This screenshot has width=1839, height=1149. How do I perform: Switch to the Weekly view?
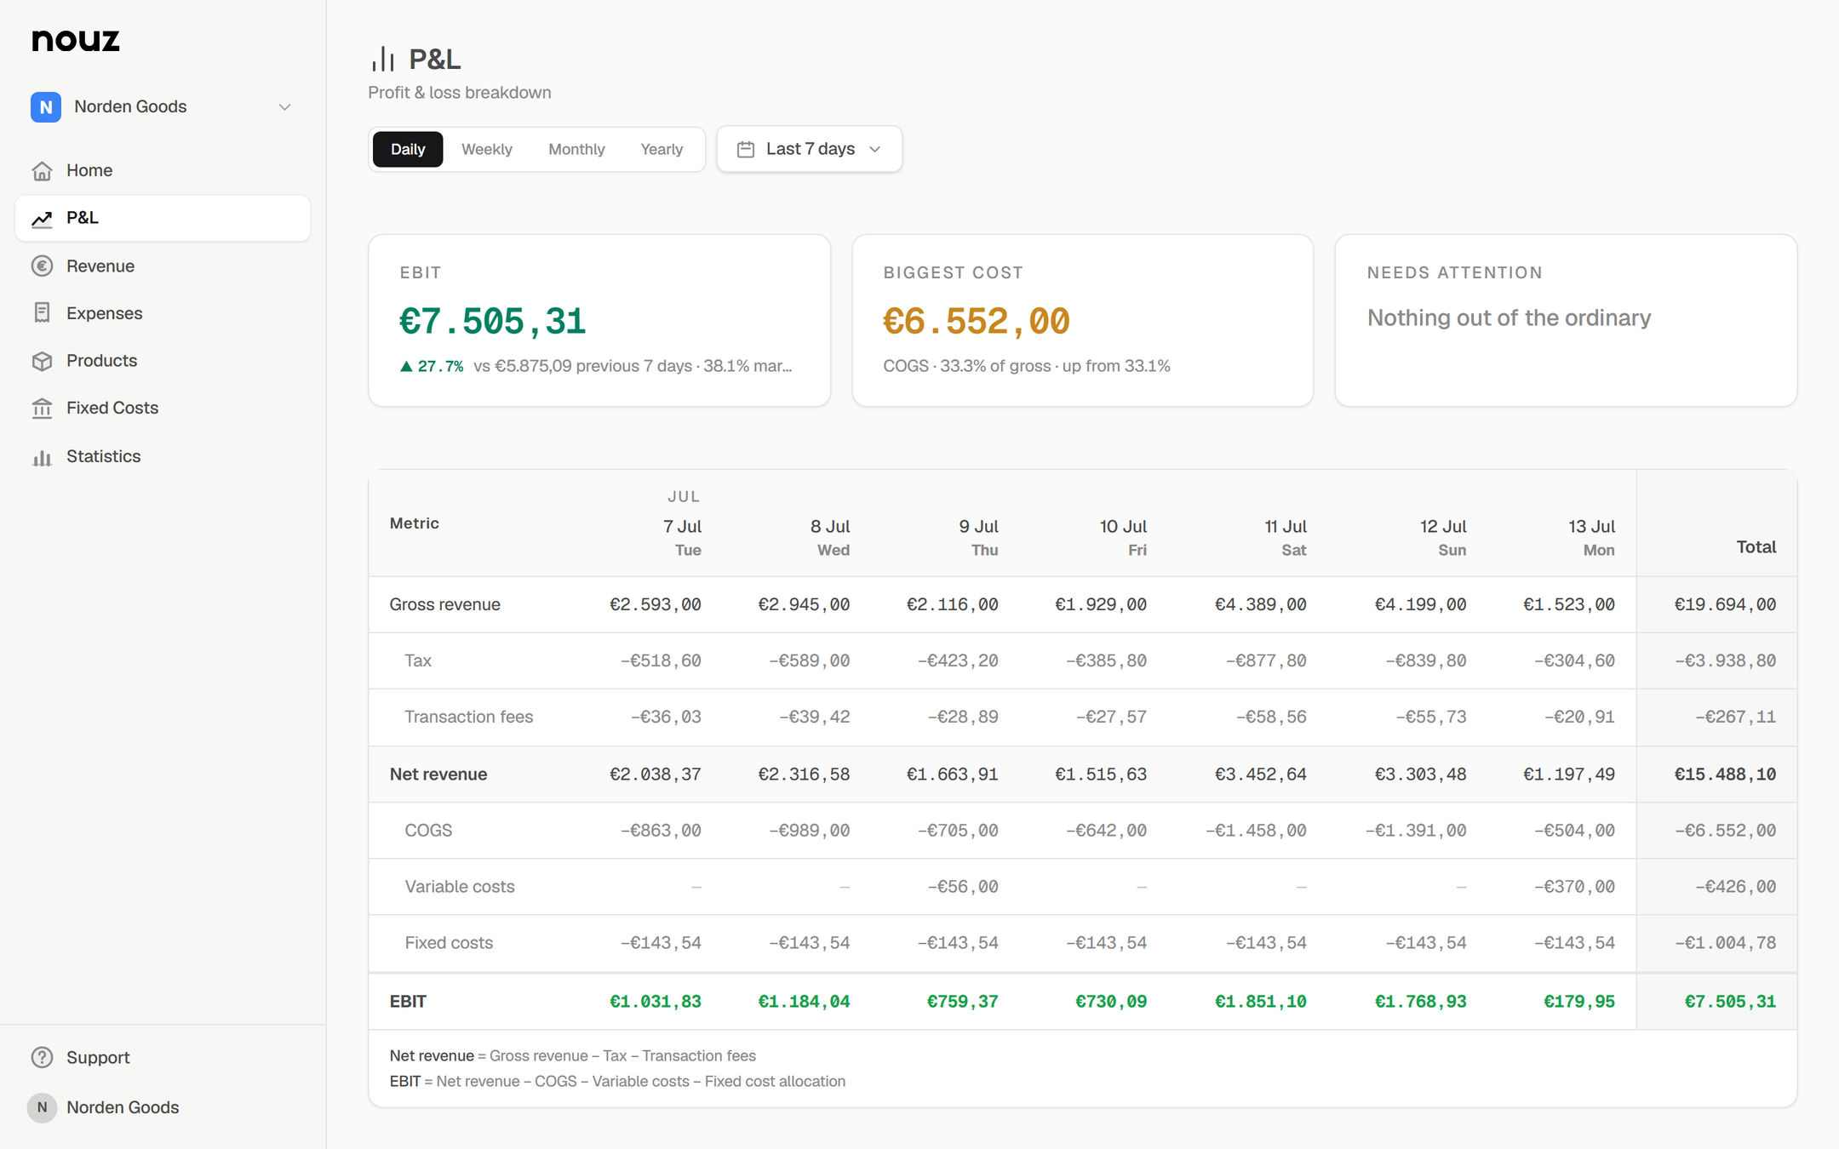(x=487, y=150)
